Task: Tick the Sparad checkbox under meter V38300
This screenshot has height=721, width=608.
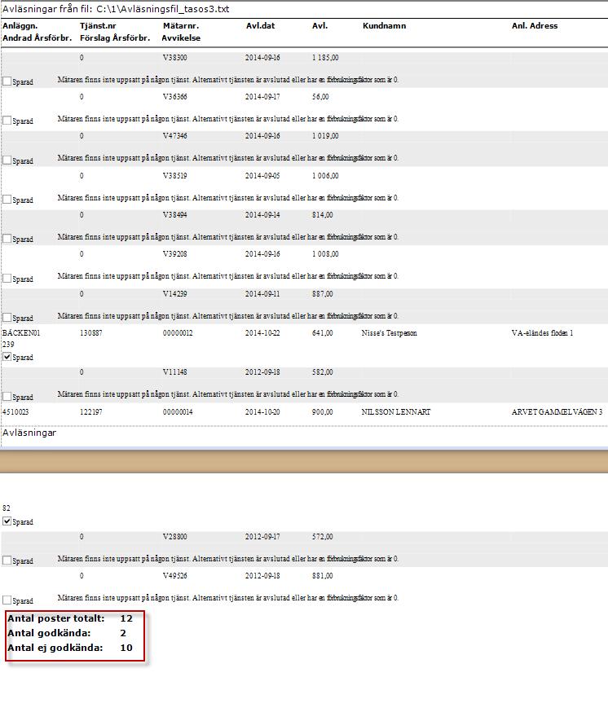Action: pos(7,81)
